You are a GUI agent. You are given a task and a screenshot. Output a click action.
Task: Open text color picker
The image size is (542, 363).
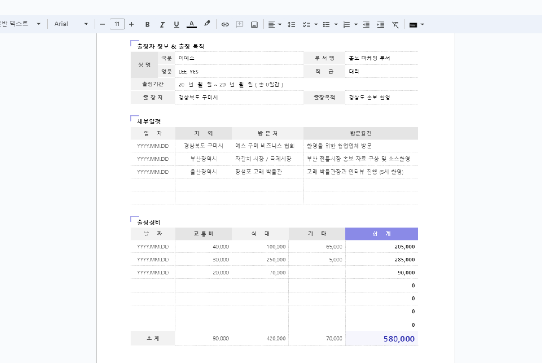click(191, 24)
